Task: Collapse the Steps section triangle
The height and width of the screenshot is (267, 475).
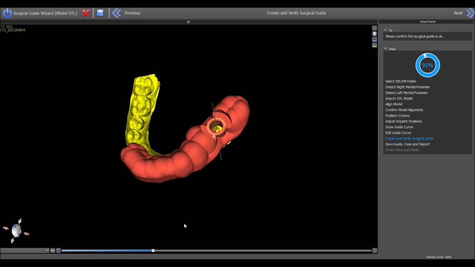Action: 385,49
